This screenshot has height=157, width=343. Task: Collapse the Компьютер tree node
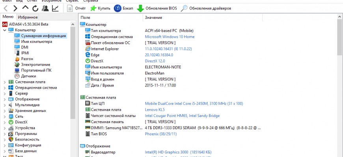(5, 30)
